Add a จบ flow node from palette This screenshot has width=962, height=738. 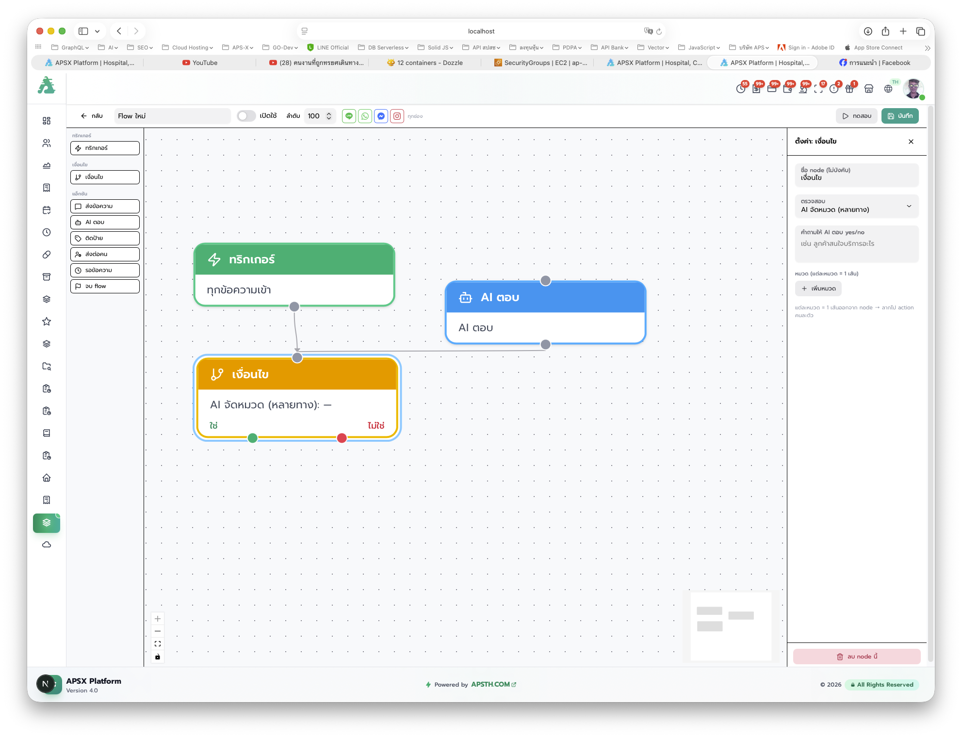click(105, 286)
